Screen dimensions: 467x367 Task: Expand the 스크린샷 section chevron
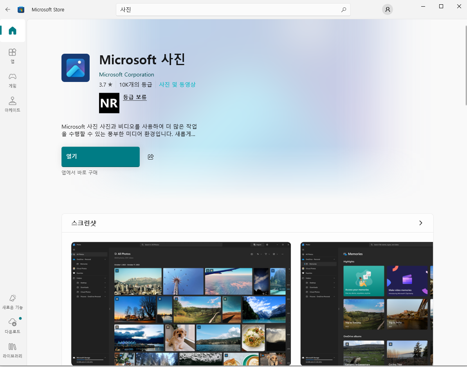point(420,223)
